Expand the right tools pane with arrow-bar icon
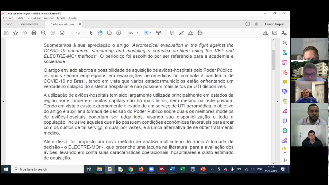Image resolution: width=329 pixels, height=185 pixels. tap(285, 160)
